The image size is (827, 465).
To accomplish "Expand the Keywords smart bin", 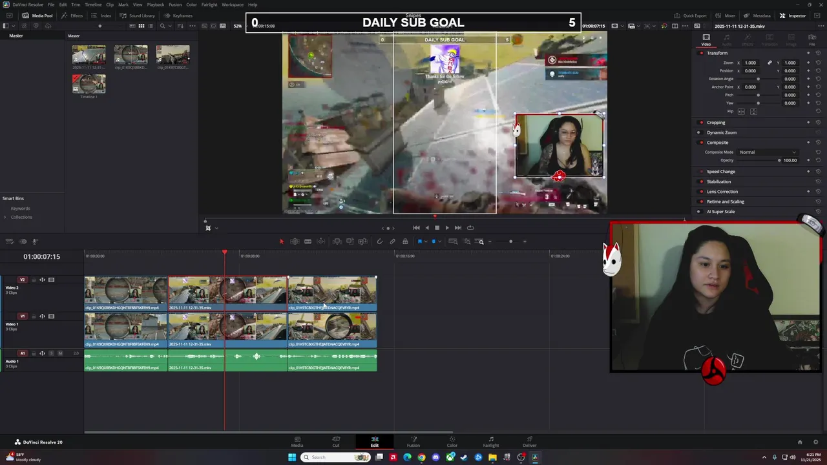I will [x=20, y=208].
